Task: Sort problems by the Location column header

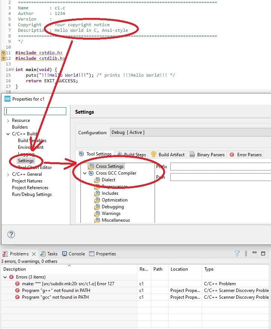Action: [185, 269]
